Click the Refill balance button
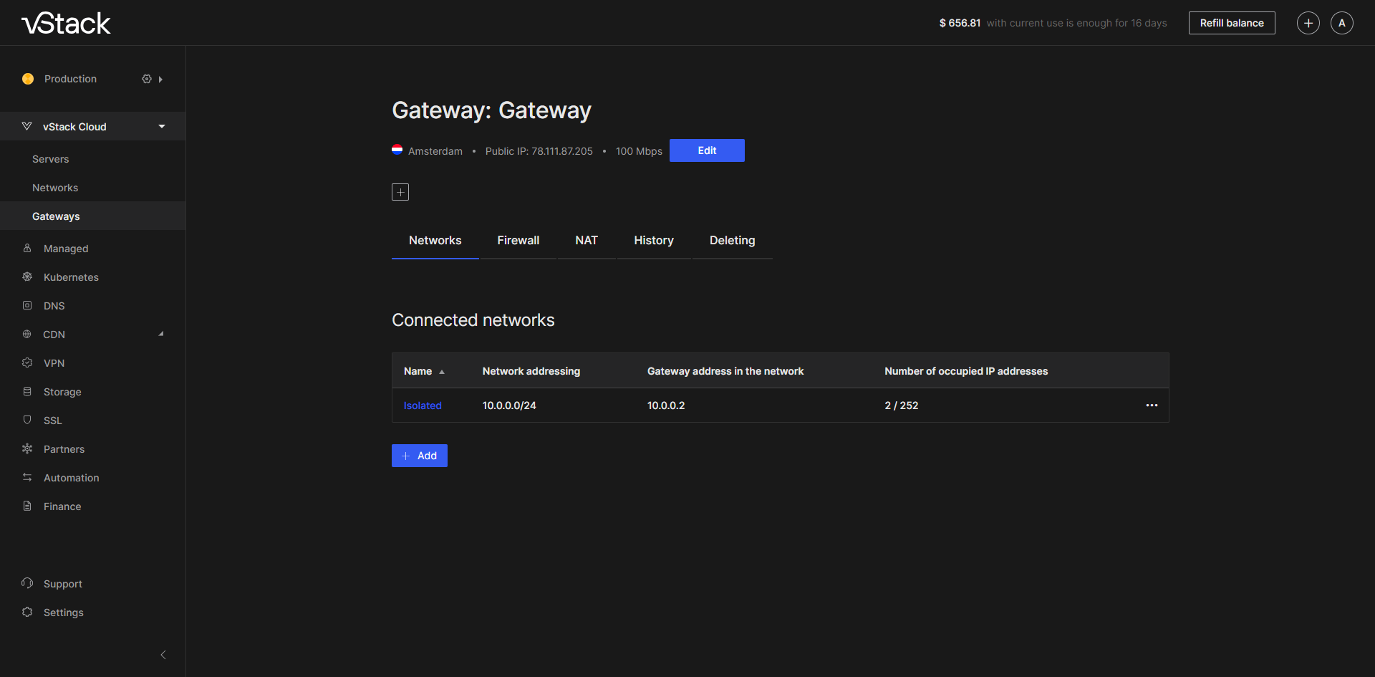This screenshot has height=677, width=1375. [1231, 23]
